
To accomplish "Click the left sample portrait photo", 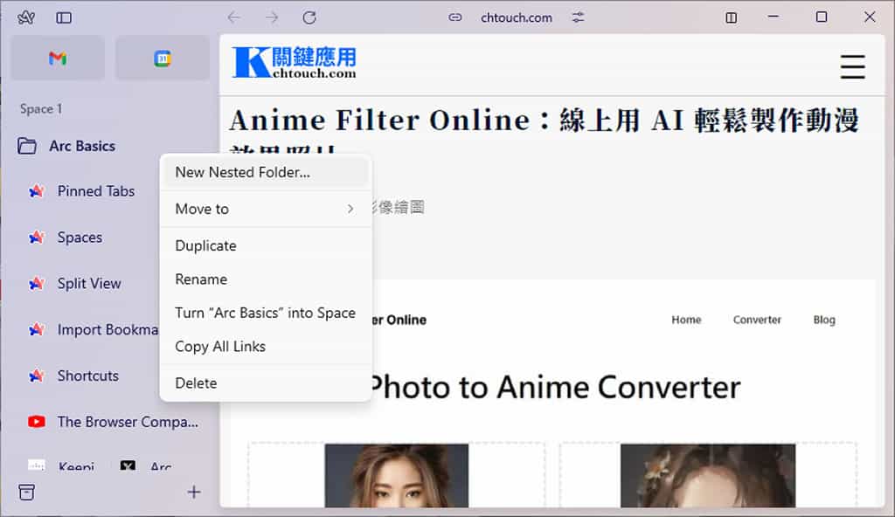I will (397, 475).
